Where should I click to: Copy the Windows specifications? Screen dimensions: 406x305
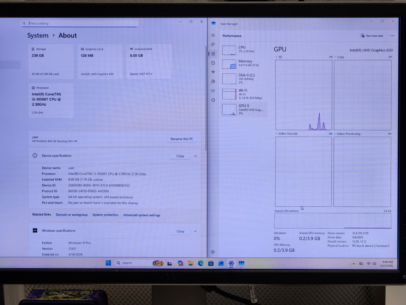[180, 231]
